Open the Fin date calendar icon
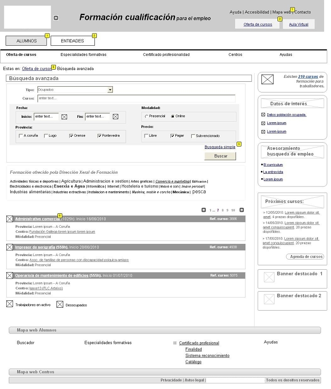 point(115,116)
